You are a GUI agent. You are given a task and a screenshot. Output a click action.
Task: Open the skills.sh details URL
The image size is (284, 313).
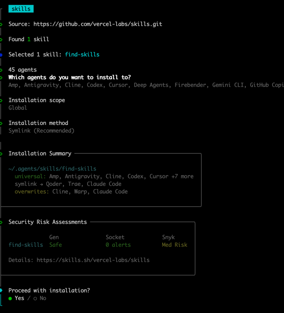point(93,260)
